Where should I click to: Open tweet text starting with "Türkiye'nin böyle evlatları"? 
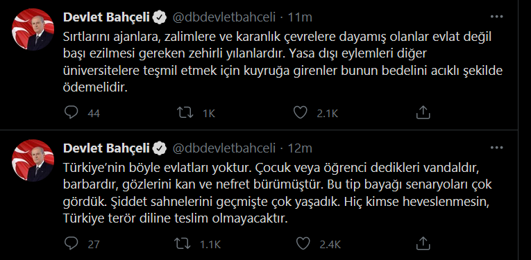click(278, 193)
